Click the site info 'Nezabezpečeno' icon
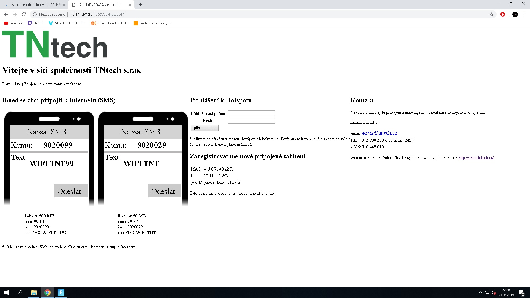 [35, 14]
